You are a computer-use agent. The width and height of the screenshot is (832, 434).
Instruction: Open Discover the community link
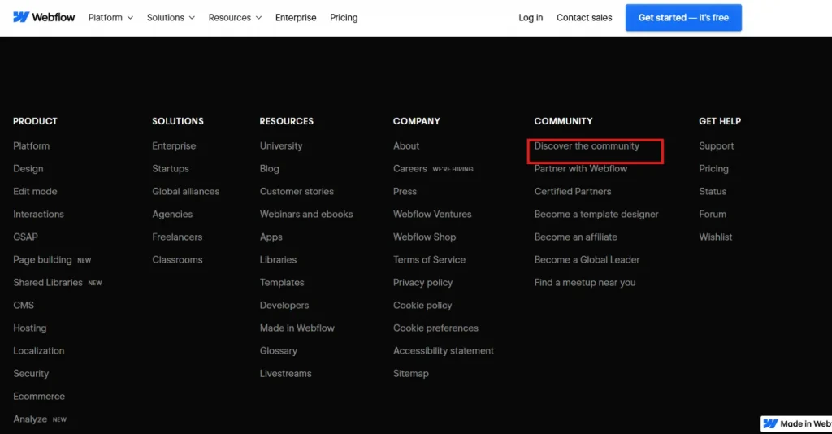point(587,146)
